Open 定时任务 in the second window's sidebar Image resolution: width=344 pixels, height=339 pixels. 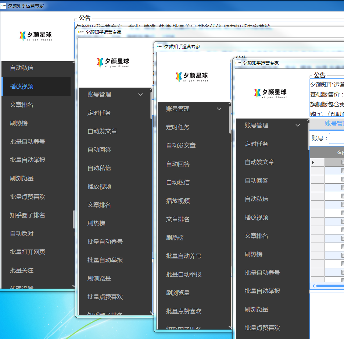pyautogui.click(x=99, y=113)
